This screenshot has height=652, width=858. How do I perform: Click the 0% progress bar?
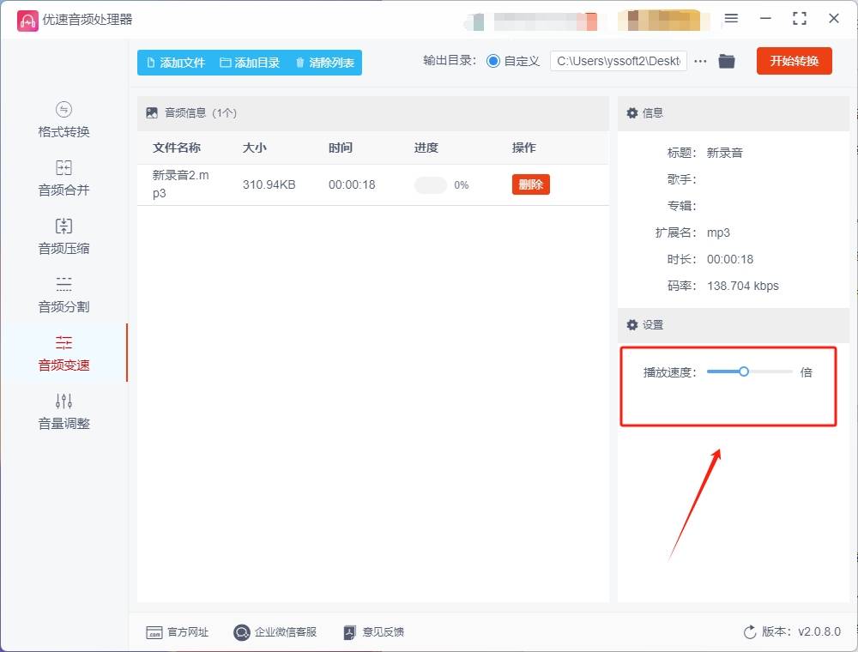431,185
